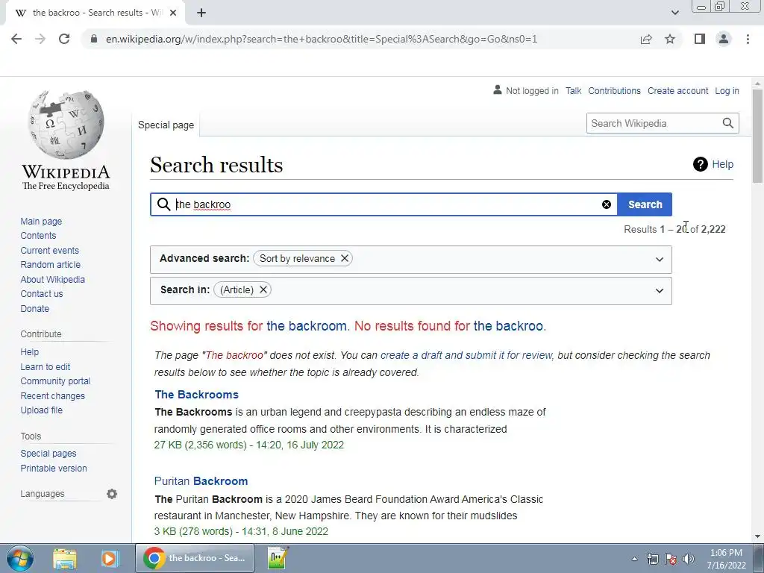Click the Action Center flag icon

tap(670, 559)
